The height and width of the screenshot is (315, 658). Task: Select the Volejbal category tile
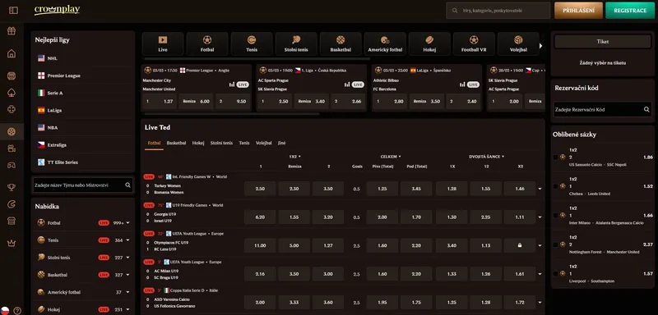[x=518, y=44]
